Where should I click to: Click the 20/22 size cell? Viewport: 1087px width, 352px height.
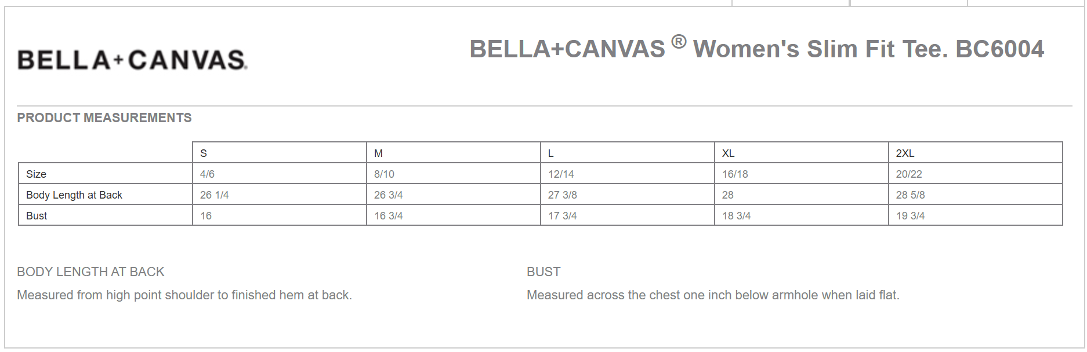coord(909,174)
